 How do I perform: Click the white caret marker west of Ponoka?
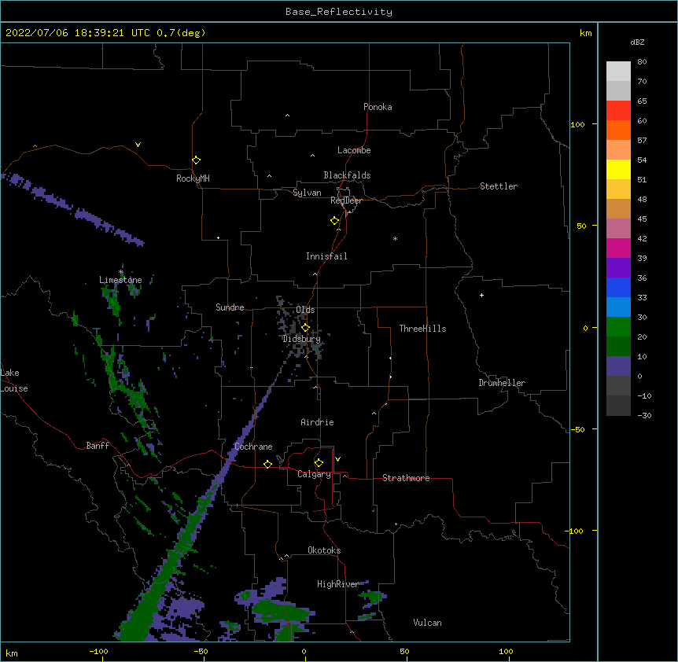click(287, 116)
